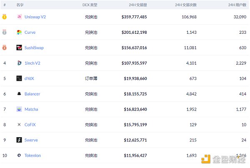This screenshot has height=168, width=250.
Task: Sort by the 24H 交易次数 column header
Action: pos(186,5)
